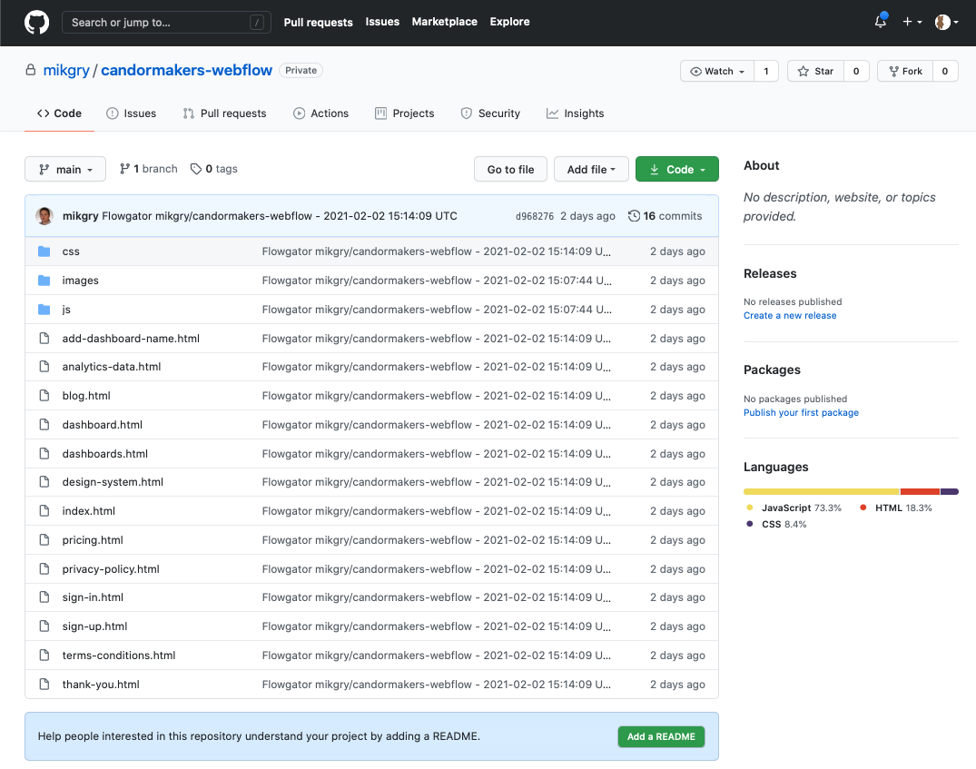Click the watchers count 1
The image size is (976, 769).
766,71
